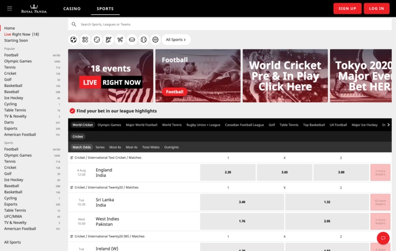Select the World Cricket league tab

tap(82, 125)
